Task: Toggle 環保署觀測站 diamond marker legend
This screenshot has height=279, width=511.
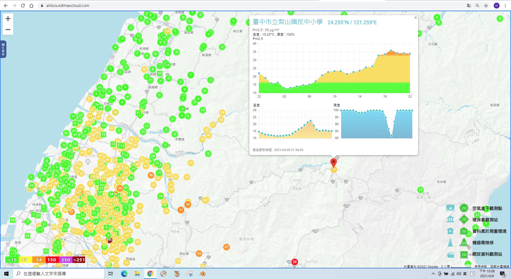Action: point(464,219)
